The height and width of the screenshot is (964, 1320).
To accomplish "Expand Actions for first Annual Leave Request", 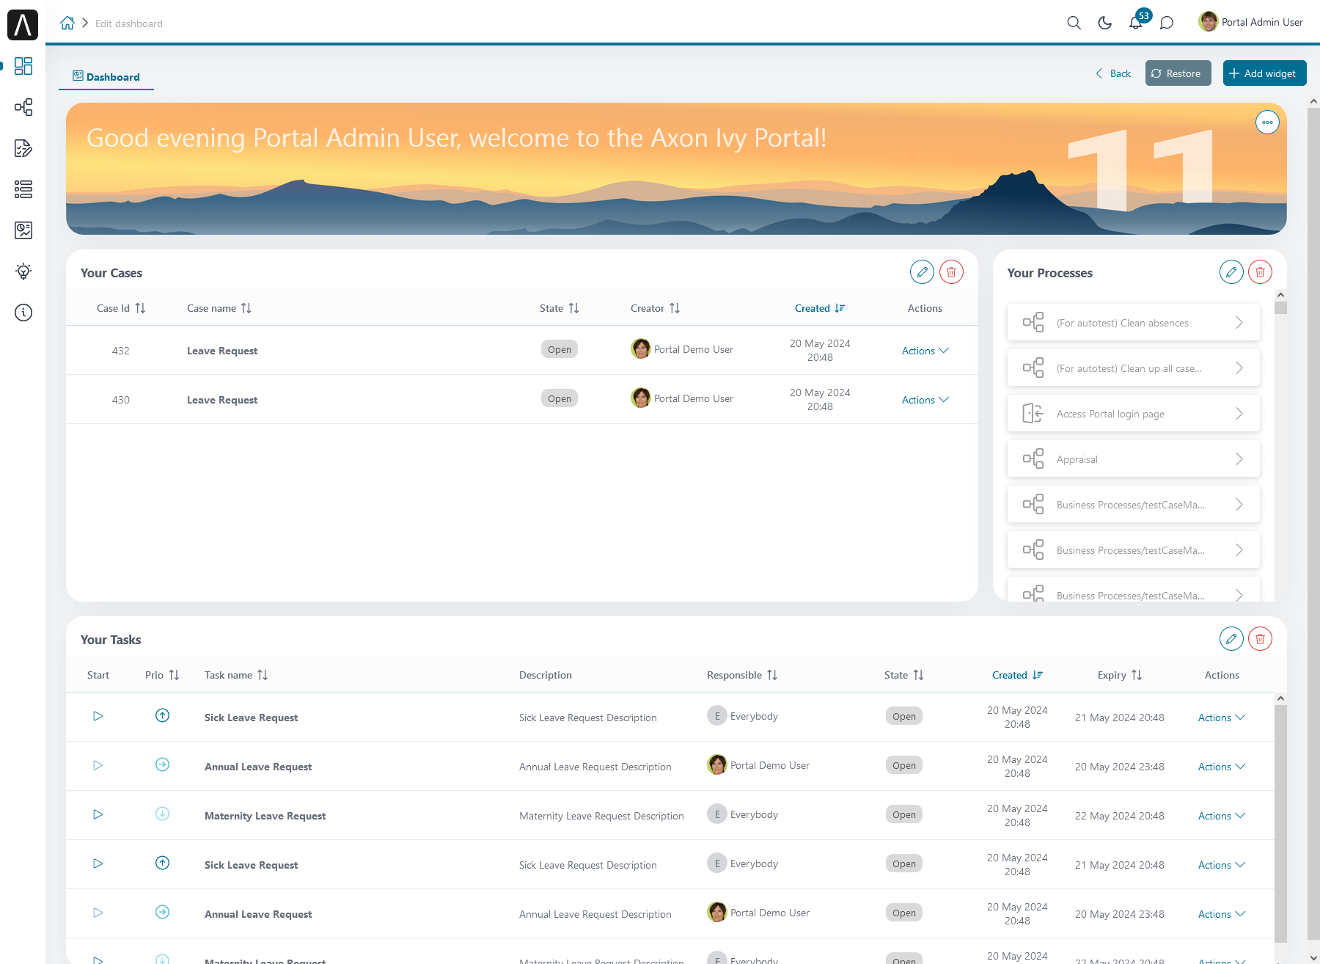I will (x=1221, y=767).
